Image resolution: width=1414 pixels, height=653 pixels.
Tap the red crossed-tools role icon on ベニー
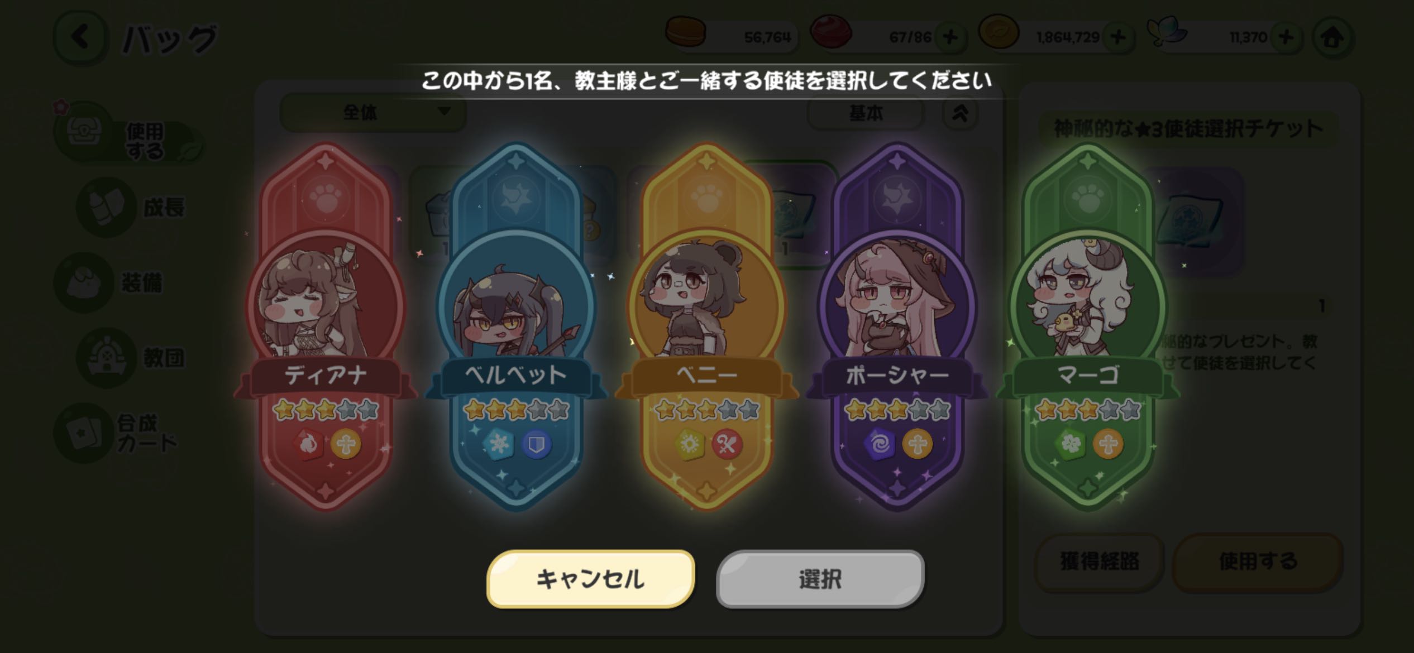coord(727,444)
